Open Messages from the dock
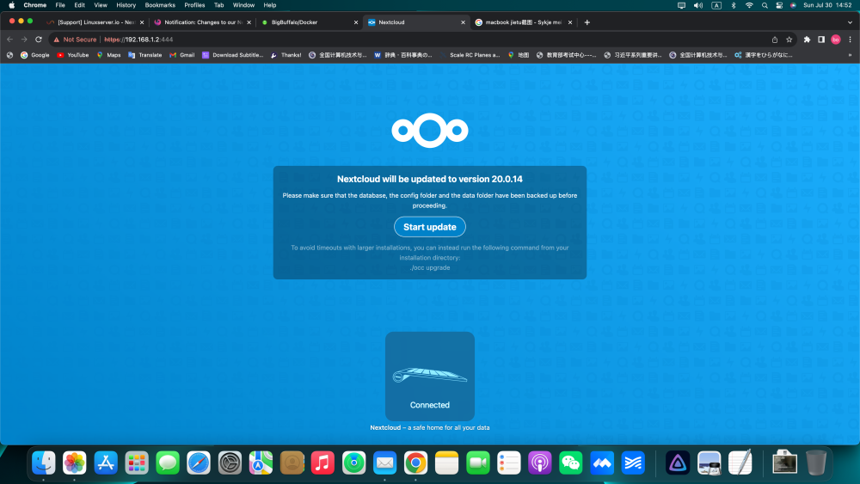This screenshot has width=860, height=484. [168, 463]
